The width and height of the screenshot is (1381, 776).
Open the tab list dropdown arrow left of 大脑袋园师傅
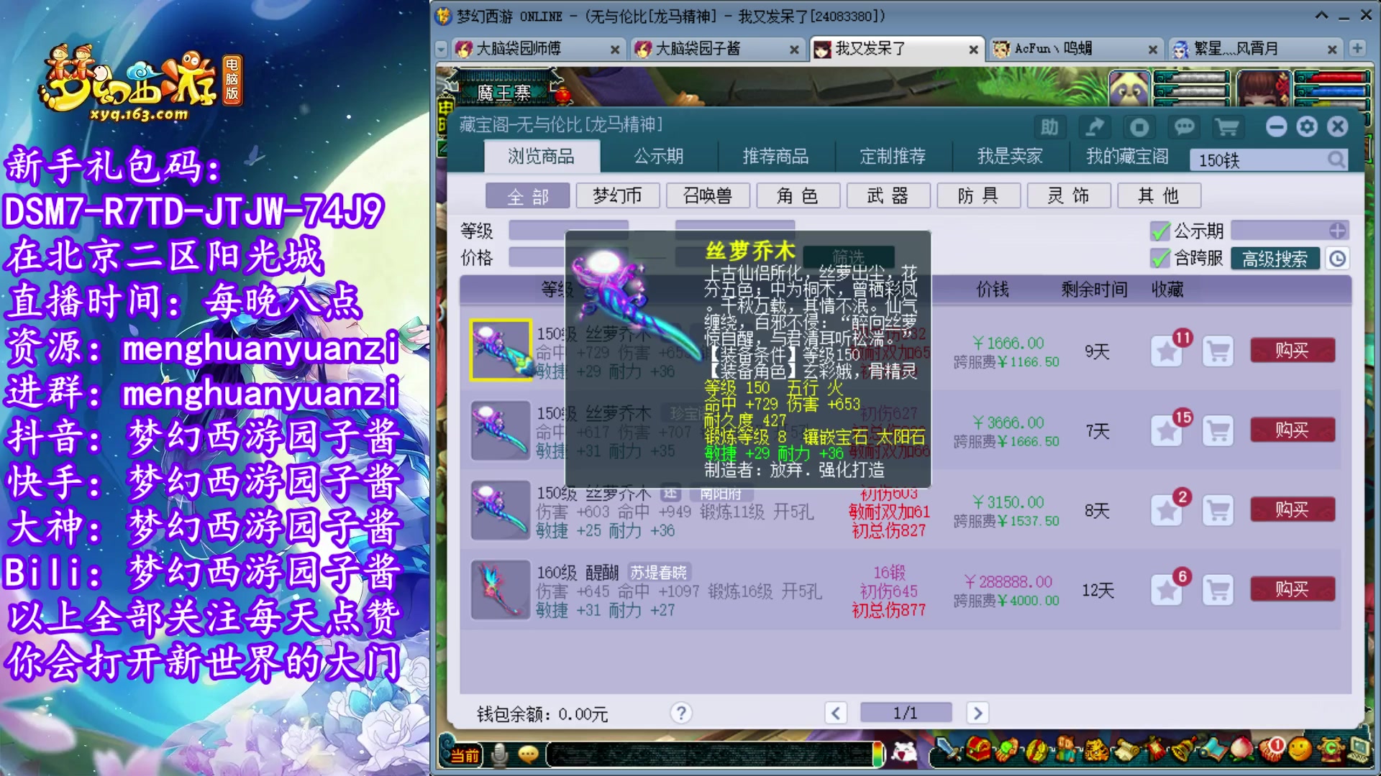(x=442, y=49)
